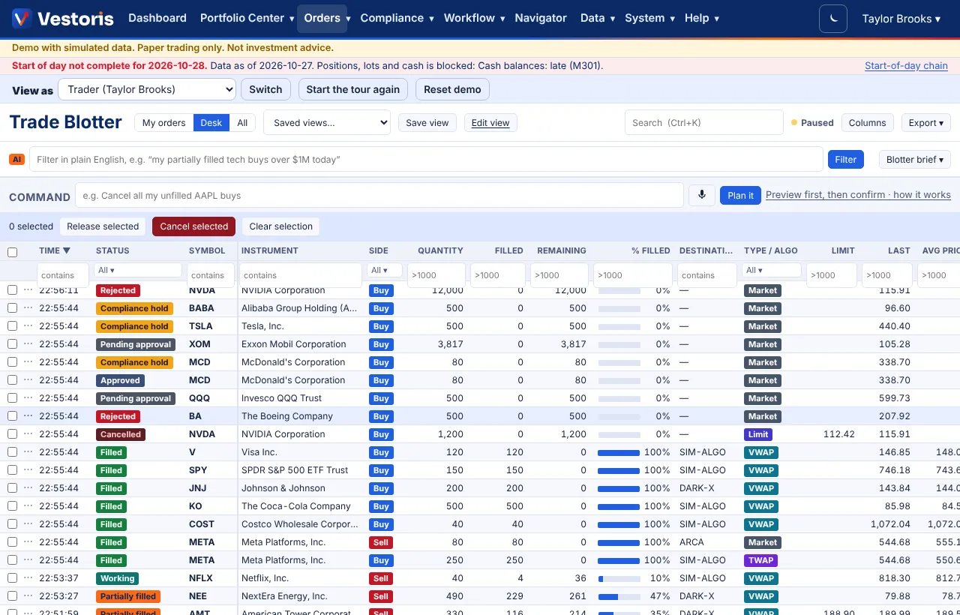Open the Saved views dropdown
960x615 pixels.
click(x=327, y=123)
